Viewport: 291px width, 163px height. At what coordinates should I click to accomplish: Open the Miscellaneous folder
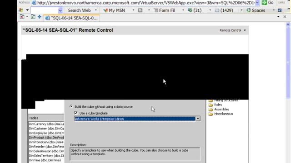point(221,114)
